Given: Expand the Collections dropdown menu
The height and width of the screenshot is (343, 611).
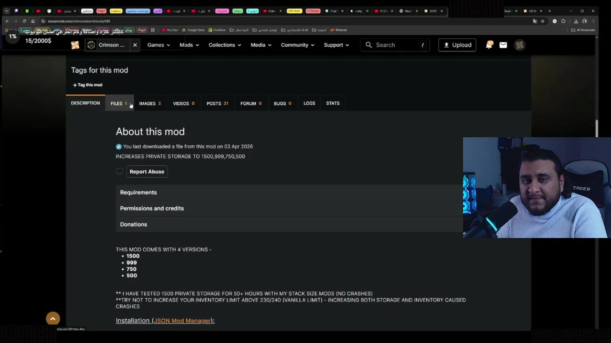Looking at the screenshot, I should 224,45.
